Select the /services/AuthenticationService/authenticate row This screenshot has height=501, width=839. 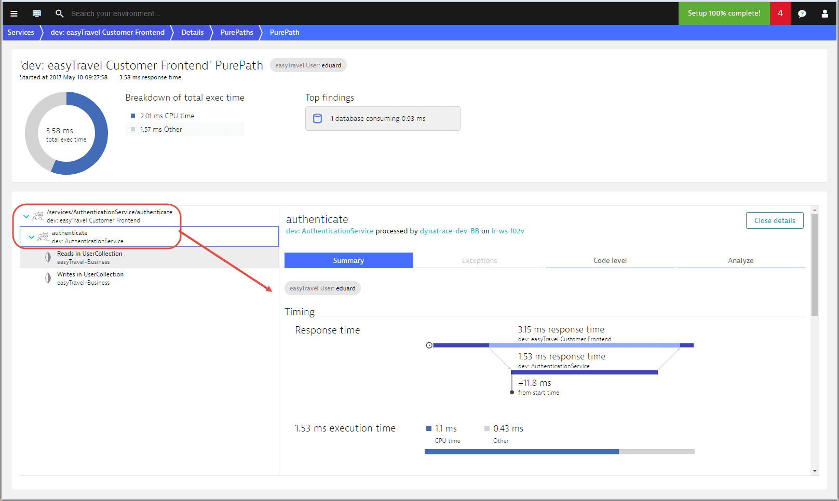point(149,216)
